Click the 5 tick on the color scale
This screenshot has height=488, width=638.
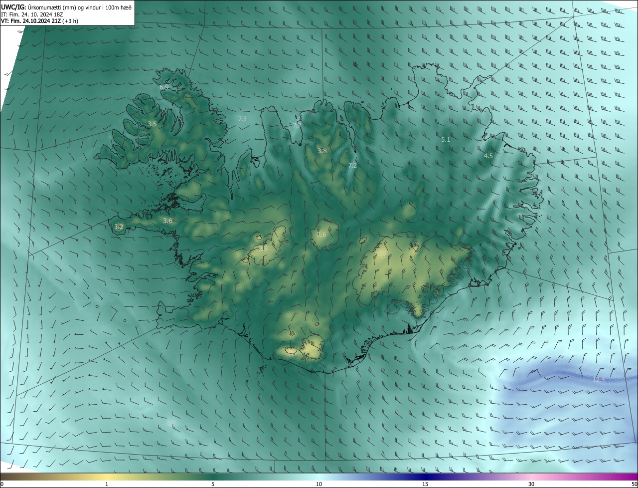[213, 484]
